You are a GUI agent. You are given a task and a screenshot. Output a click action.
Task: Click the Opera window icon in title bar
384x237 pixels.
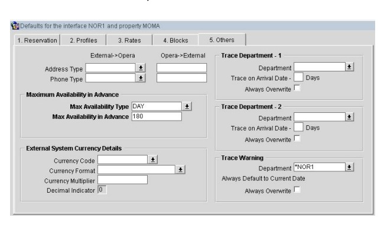15,25
